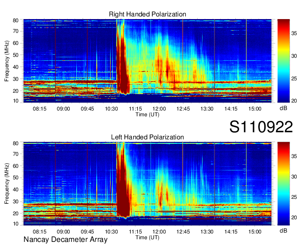Click the 13:30 tick on Left Handed time axis
The width and height of the screenshot is (302, 245).
click(x=207, y=232)
